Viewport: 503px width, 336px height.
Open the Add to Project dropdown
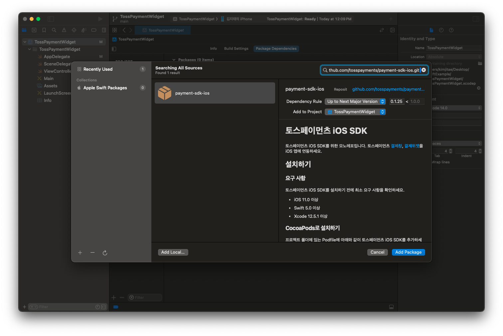(355, 112)
